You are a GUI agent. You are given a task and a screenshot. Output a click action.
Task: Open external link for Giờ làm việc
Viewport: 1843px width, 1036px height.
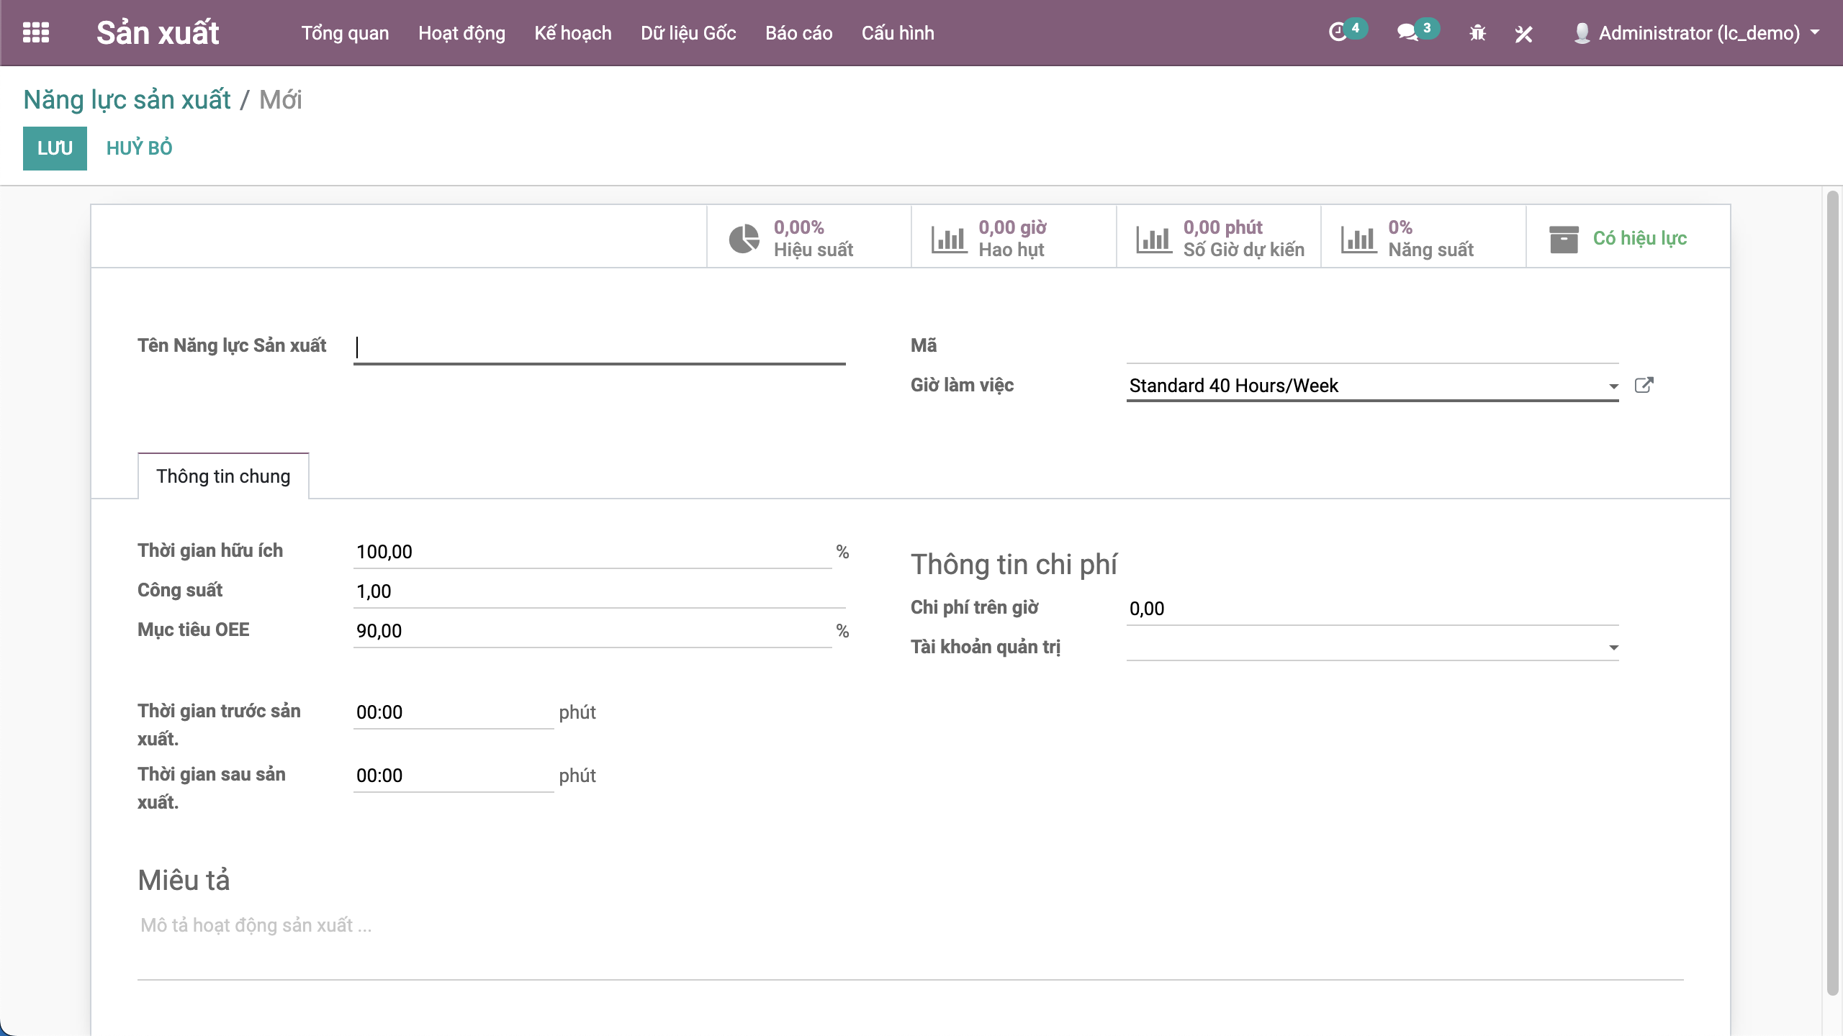click(1644, 385)
